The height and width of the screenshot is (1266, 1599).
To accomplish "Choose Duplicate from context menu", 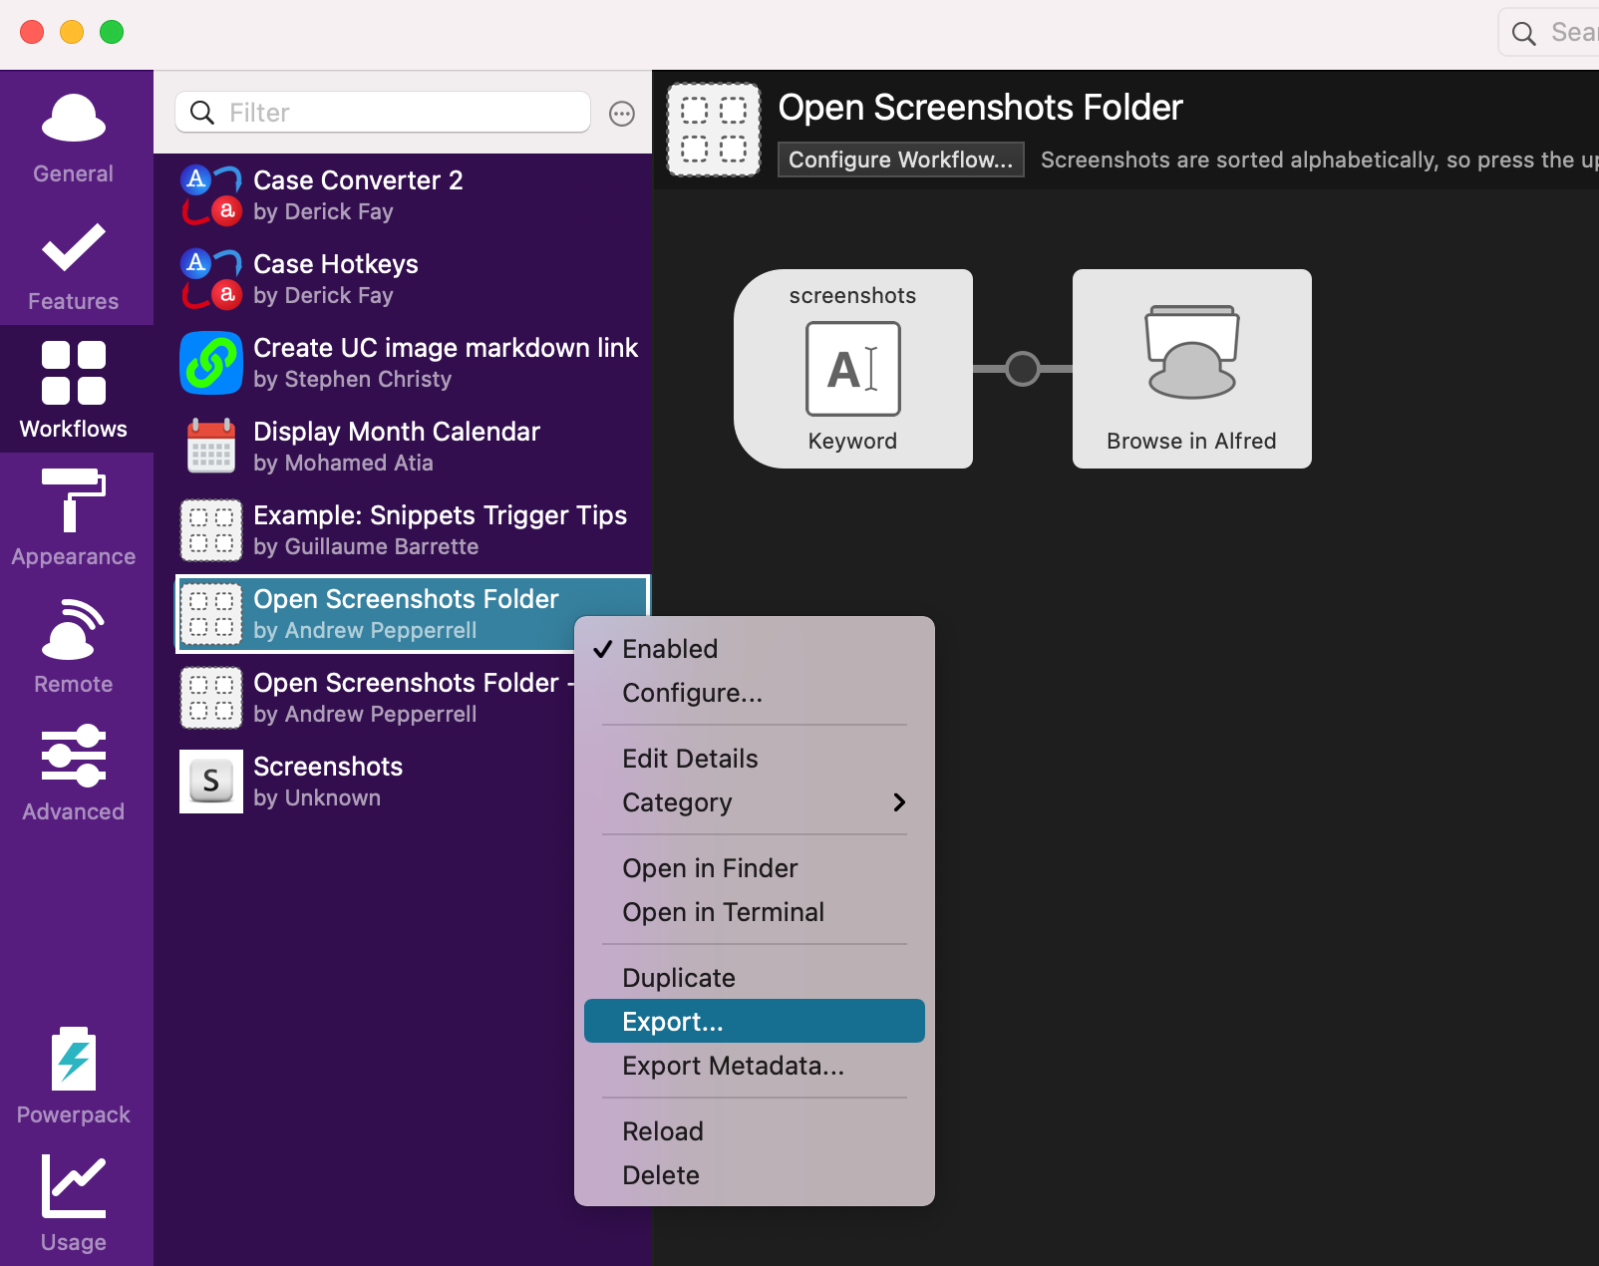I will [x=755, y=978].
